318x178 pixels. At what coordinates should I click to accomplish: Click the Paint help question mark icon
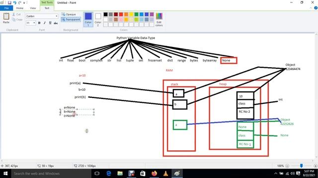[316, 8]
